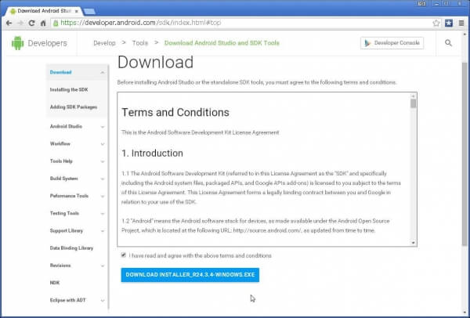Click the Terms and Conditions heading
Image resolution: width=470 pixels, height=318 pixels.
point(175,112)
